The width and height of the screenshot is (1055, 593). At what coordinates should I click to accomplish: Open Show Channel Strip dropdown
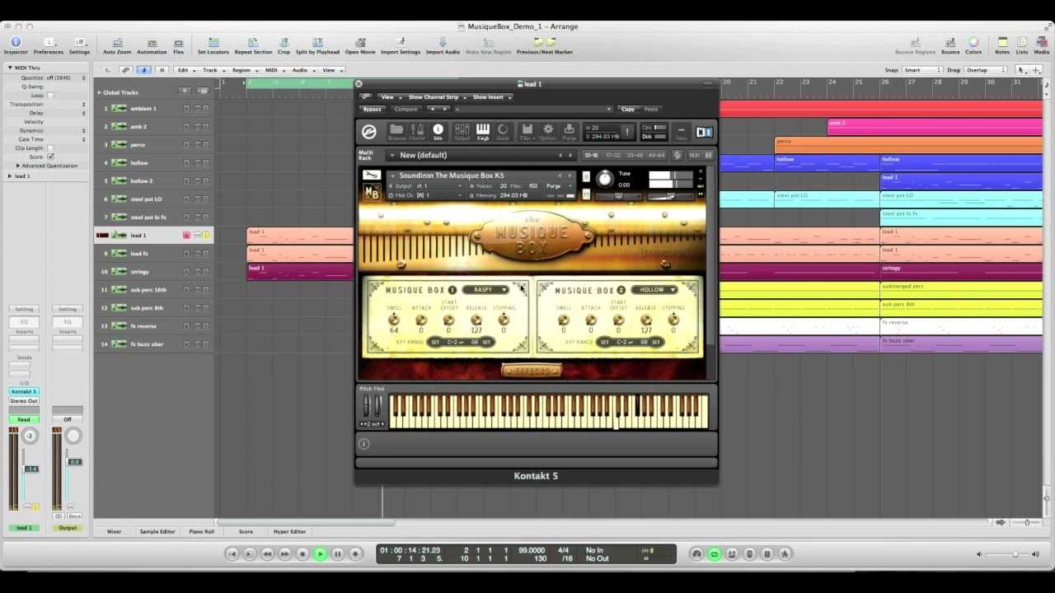coord(437,97)
